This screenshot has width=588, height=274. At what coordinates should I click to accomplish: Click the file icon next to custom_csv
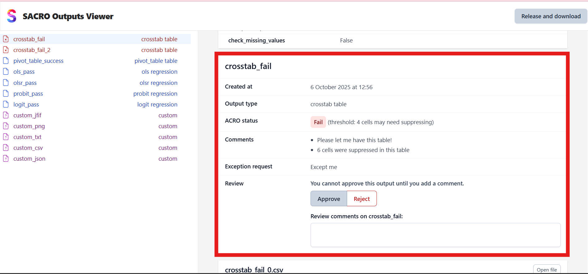[6, 148]
